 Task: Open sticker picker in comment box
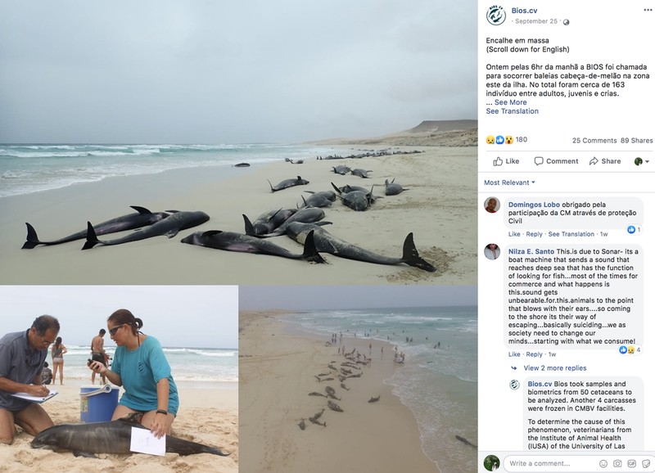coord(646,463)
